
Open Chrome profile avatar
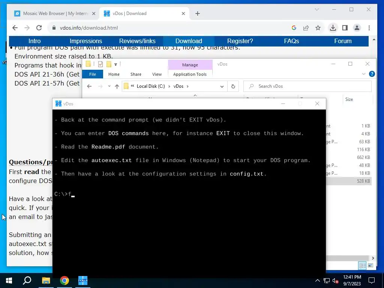click(x=357, y=28)
